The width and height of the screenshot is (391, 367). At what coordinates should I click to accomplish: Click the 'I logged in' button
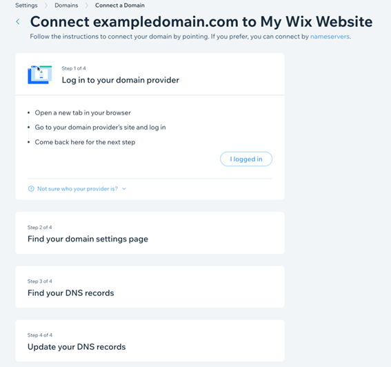(x=246, y=159)
